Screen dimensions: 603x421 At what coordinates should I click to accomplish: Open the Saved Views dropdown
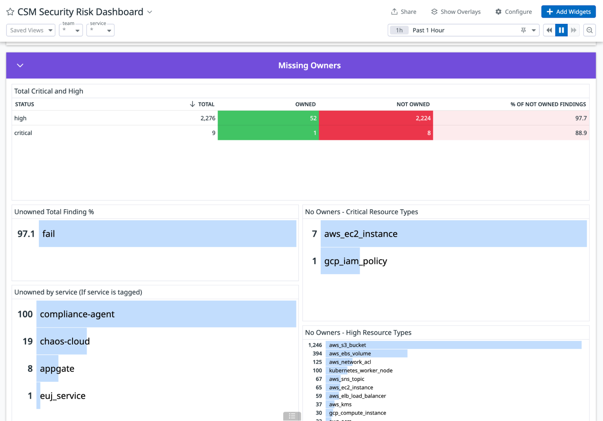click(30, 30)
